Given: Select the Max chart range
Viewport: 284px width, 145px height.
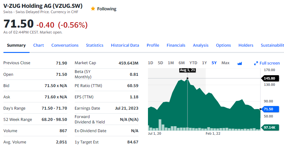Looking at the screenshot, I should [x=225, y=63].
